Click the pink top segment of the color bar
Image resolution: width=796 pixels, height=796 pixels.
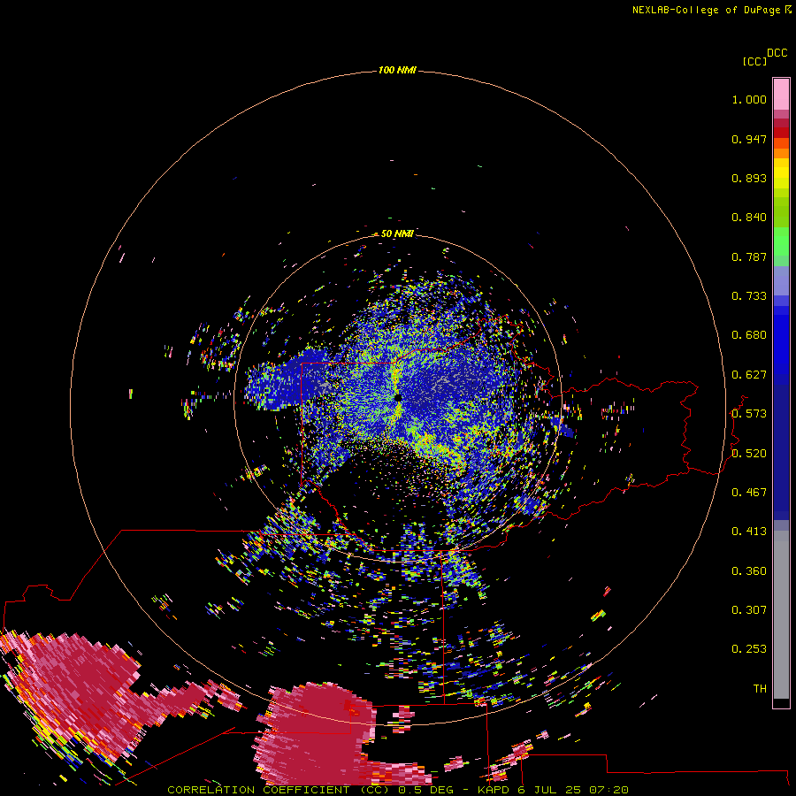pos(781,94)
